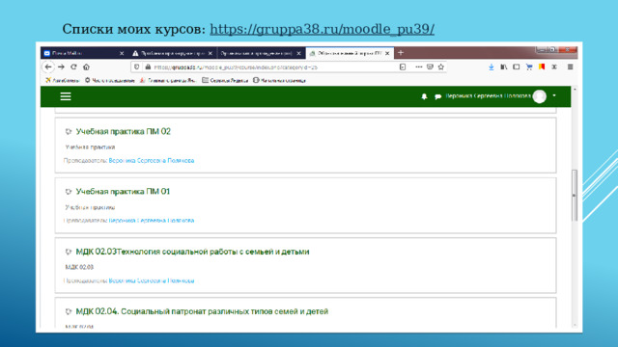The height and width of the screenshot is (347, 618).
Task: Click the shield tracking protection icon in address bar
Action: click(137, 67)
